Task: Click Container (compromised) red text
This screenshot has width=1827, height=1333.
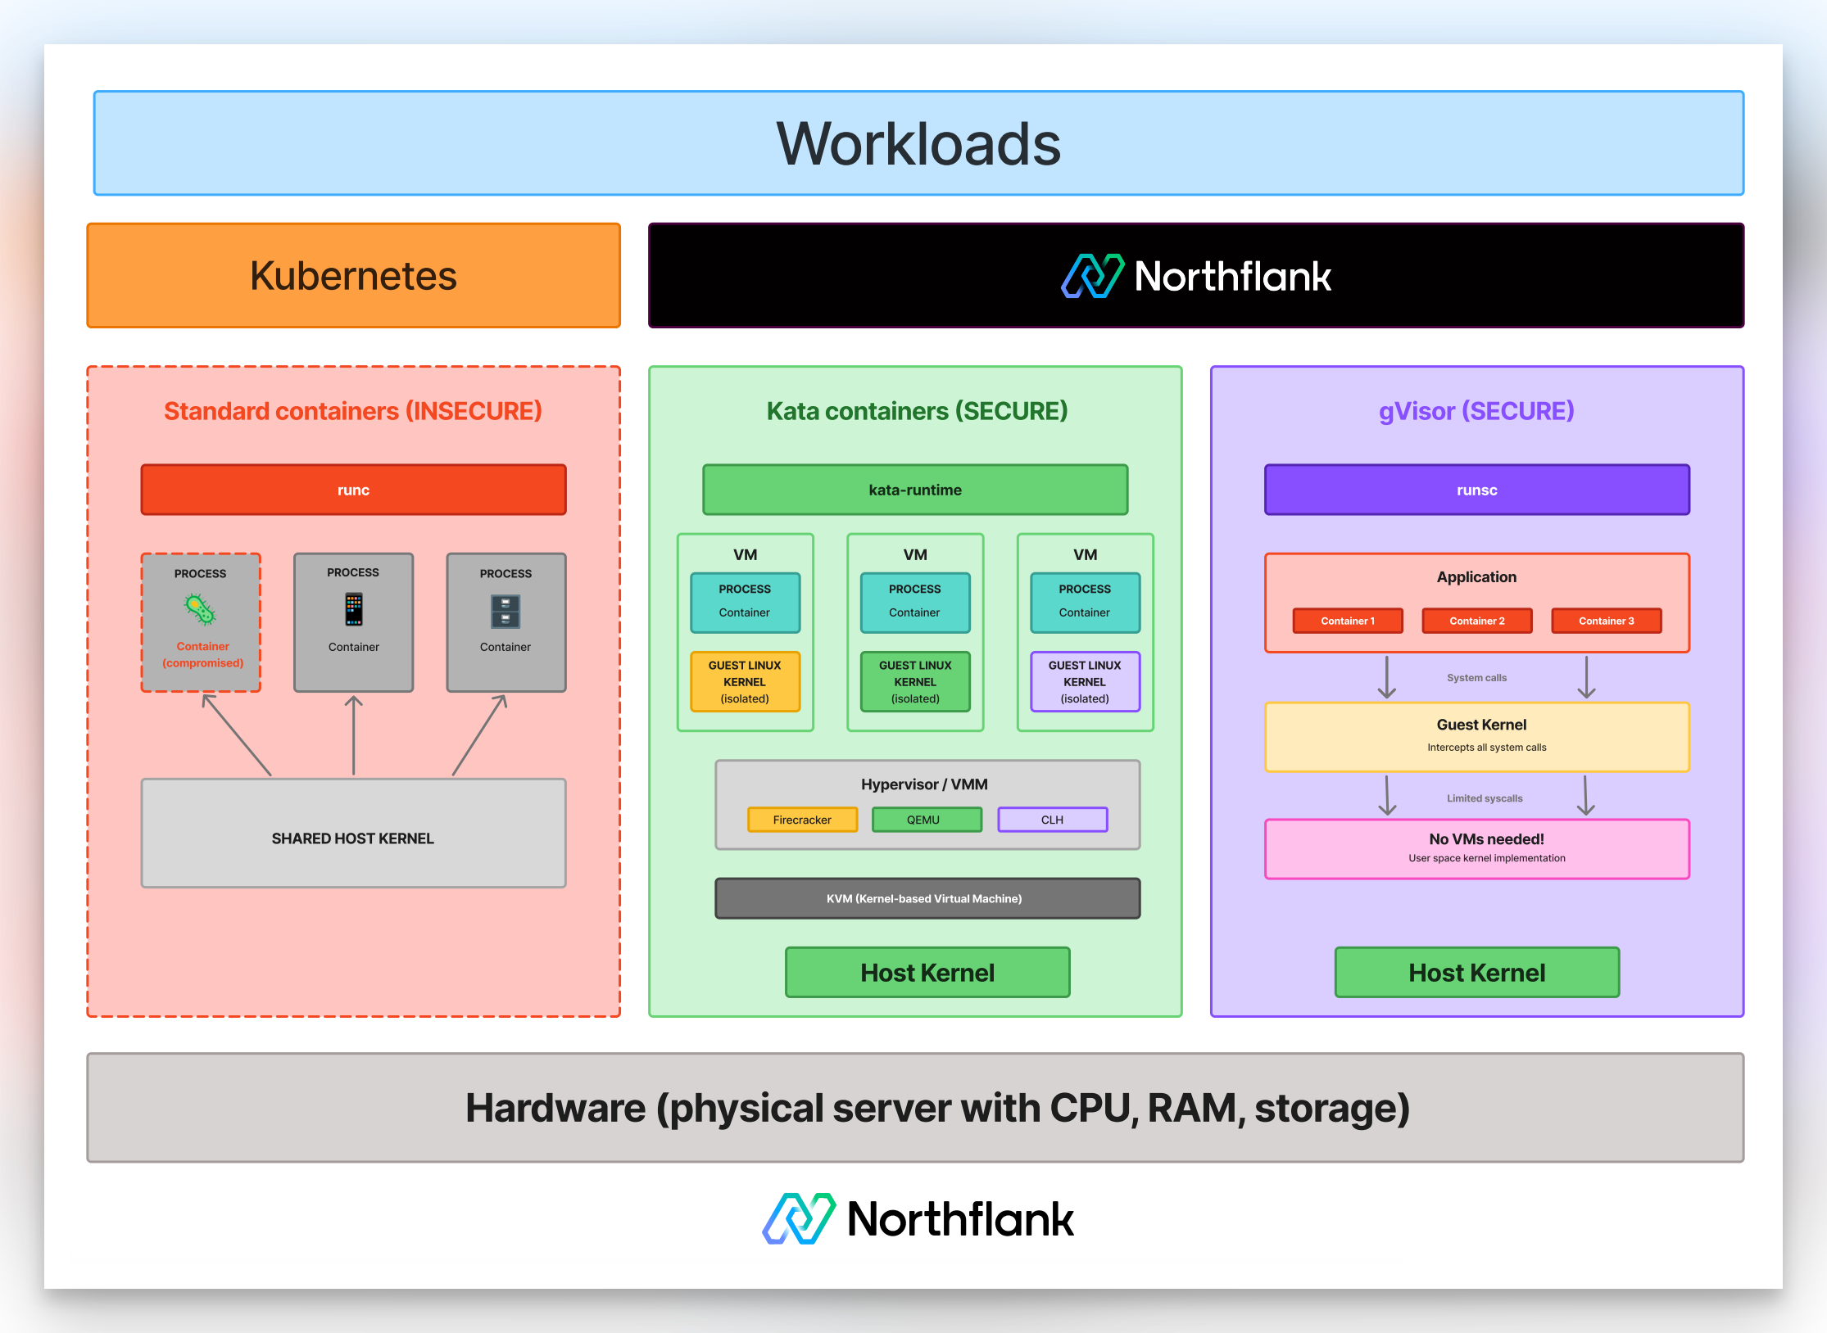Action: click(202, 655)
